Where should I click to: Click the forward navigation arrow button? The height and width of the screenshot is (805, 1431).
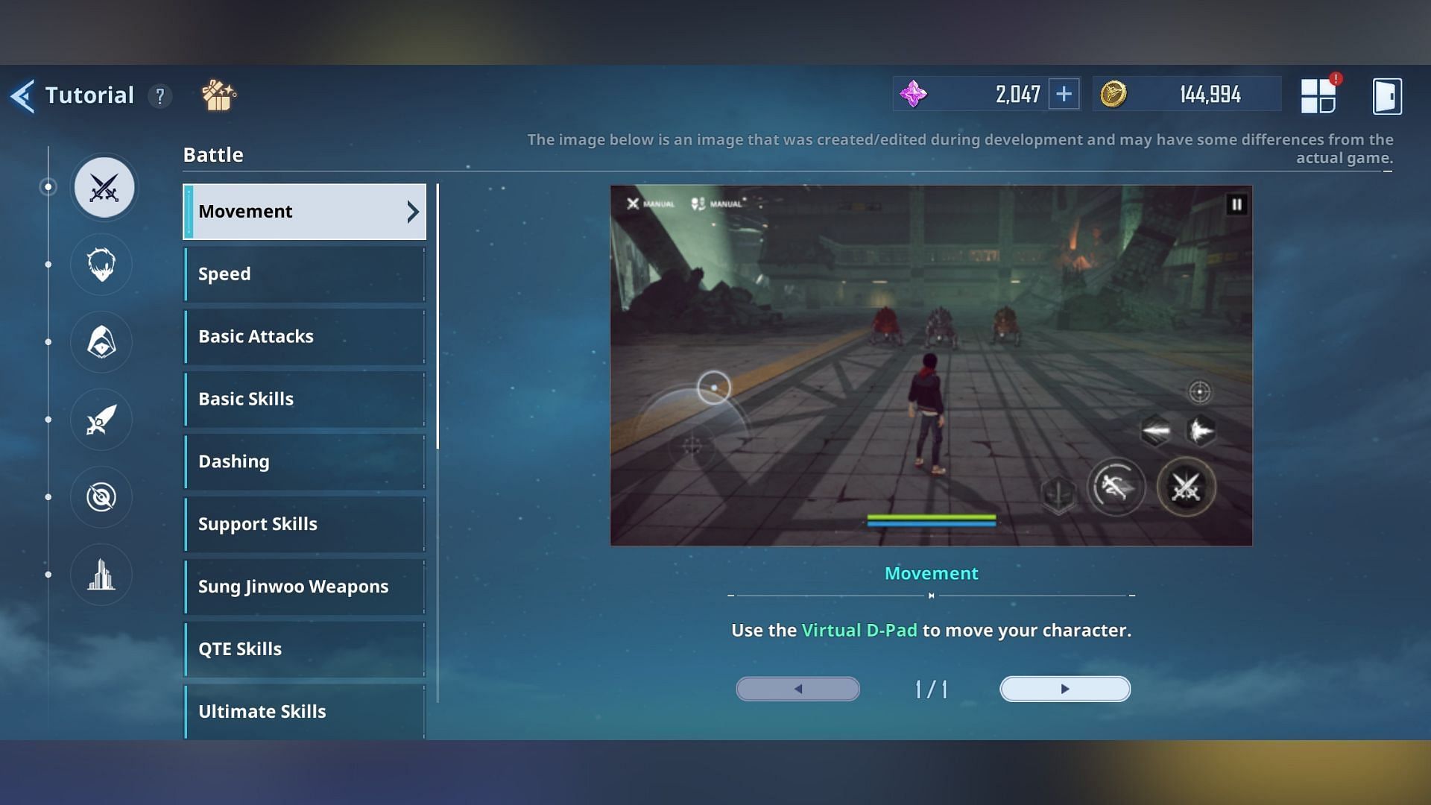1064,688
